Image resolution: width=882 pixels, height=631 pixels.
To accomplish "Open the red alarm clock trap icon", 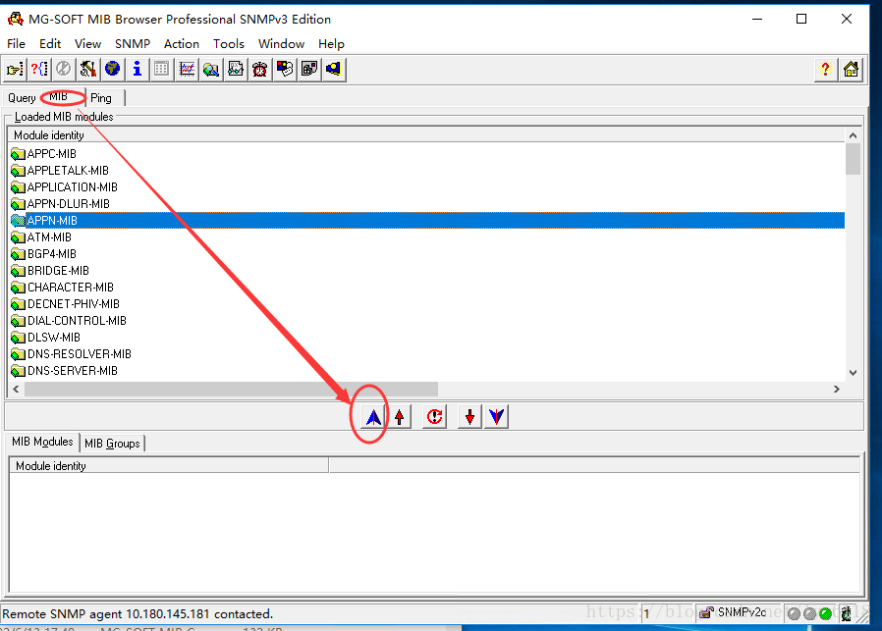I will coord(260,69).
